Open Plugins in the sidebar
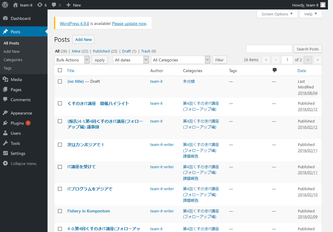Screen dimensions: 333x232 (x=17, y=123)
